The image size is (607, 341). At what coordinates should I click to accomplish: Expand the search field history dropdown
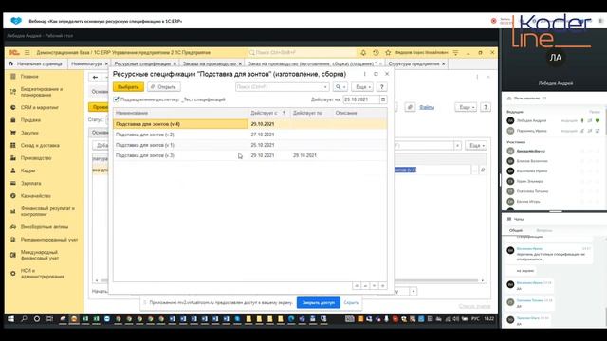pyautogui.click(x=325, y=87)
